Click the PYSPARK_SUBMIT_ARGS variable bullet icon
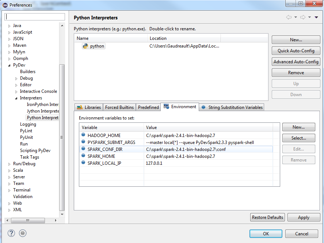Image resolution: width=324 pixels, height=243 pixels. pyautogui.click(x=83, y=141)
